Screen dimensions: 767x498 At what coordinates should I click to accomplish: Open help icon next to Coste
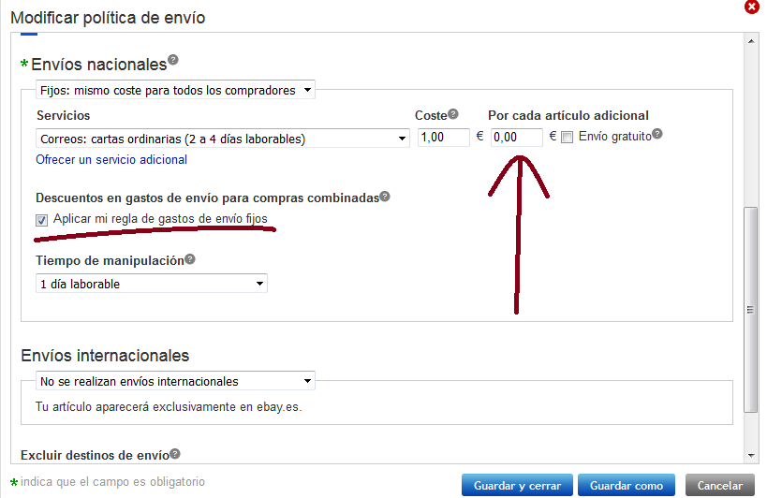point(453,114)
